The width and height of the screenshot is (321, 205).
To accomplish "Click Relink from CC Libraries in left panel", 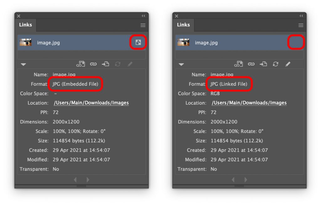I will click(x=81, y=64).
